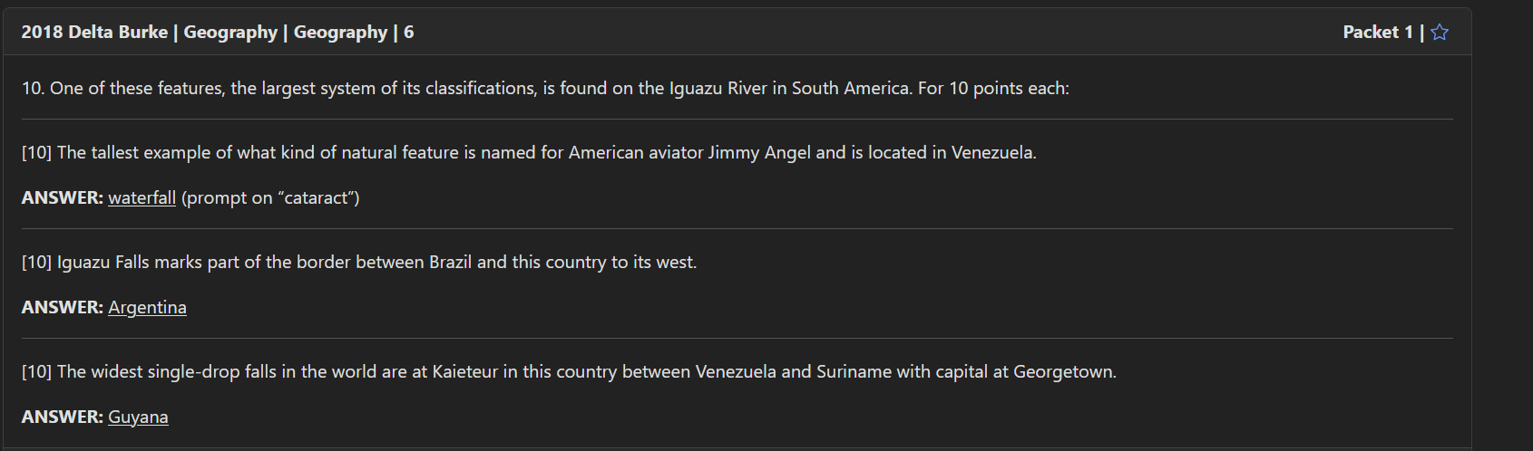Click the first Geography label in the header
This screenshot has width=1533, height=451.
tap(230, 33)
